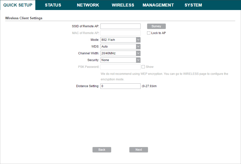The image size is (241, 164).
Task: Open the SYSTEM tab
Action: coord(193,5)
